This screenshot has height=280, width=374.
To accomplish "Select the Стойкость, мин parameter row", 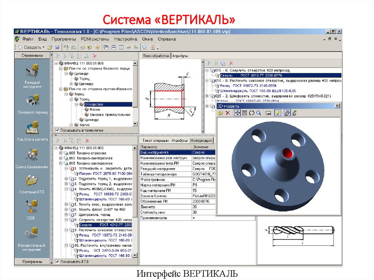I will point(178,212).
